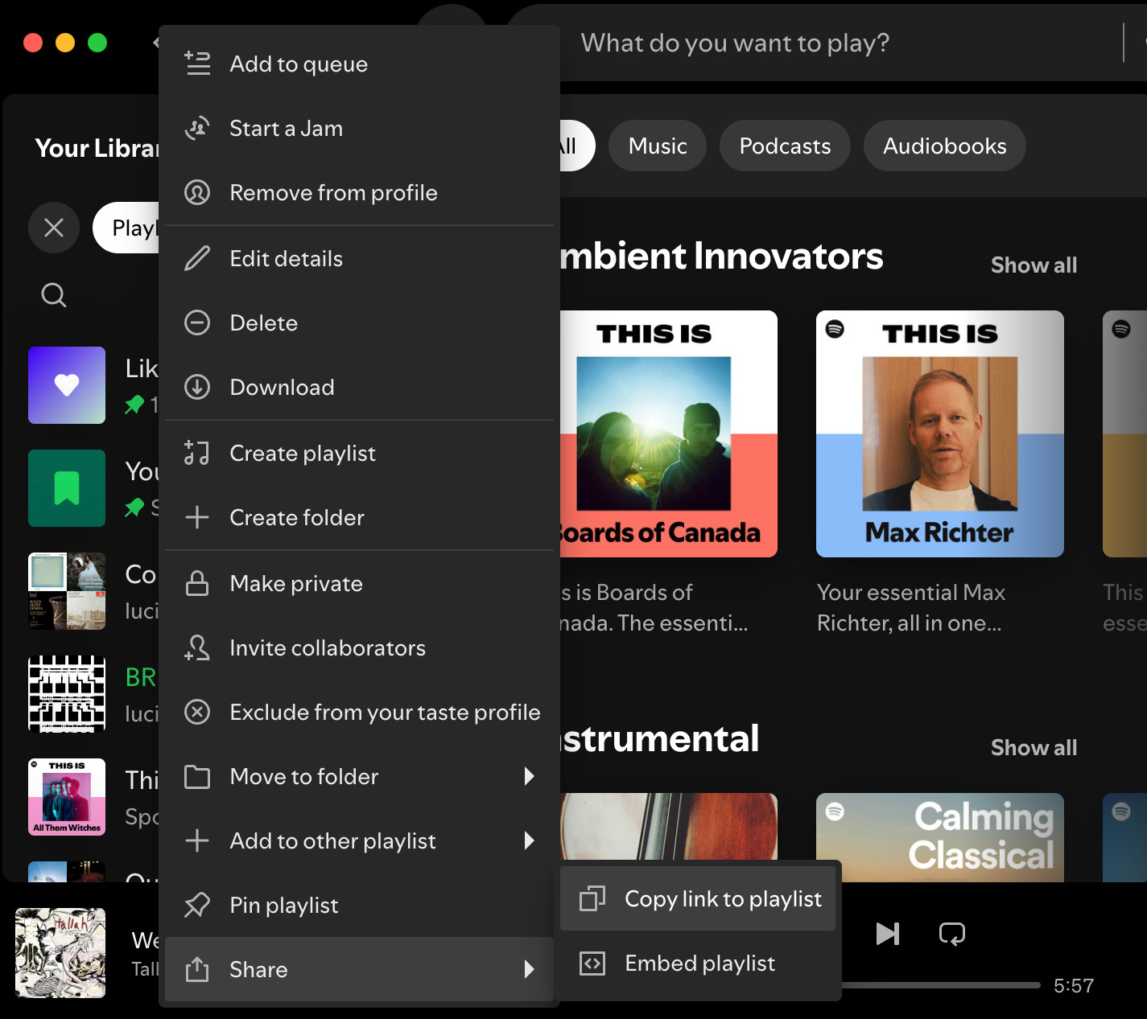Expand the Move to folder submenu
This screenshot has height=1019, width=1147.
coord(529,776)
